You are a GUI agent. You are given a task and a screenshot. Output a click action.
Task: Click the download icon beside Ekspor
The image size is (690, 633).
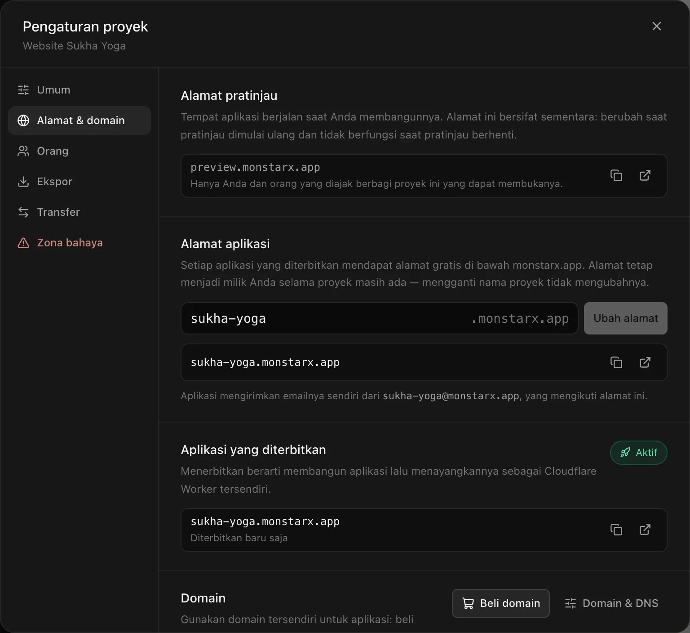23,182
